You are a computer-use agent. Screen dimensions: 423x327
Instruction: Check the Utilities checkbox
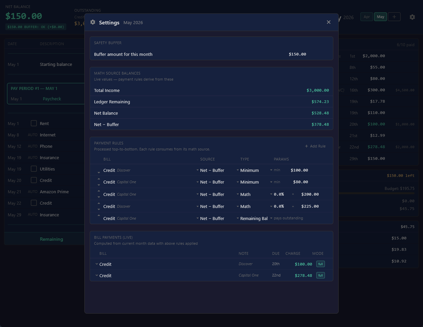tap(34, 169)
